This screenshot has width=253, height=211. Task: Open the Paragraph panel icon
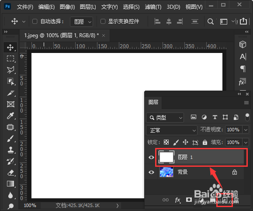coord(243,69)
